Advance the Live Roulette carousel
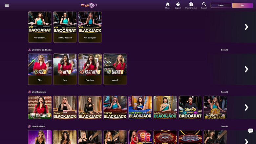The image size is (256, 144). click(246, 141)
